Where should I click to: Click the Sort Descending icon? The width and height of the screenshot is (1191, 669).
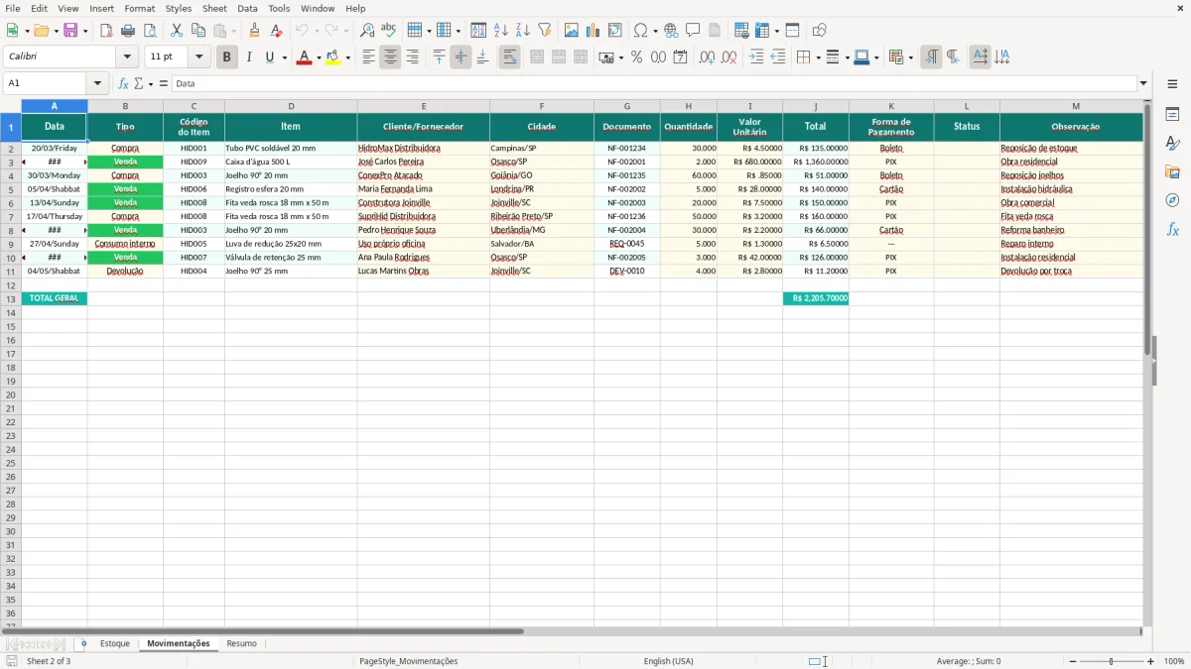(522, 31)
